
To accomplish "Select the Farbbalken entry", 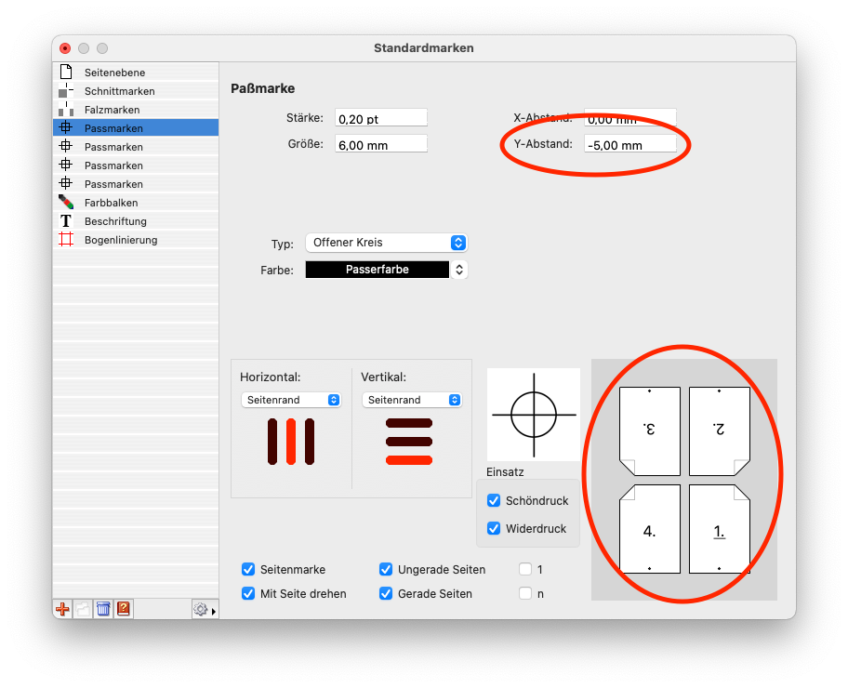I will click(136, 203).
